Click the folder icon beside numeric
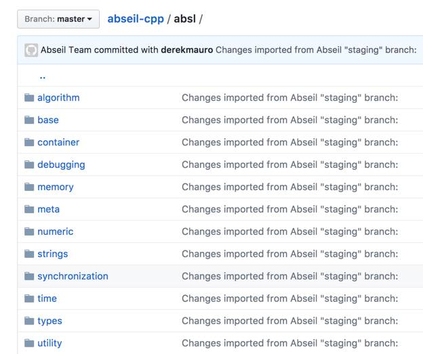 point(29,231)
